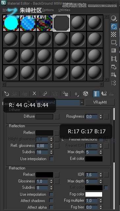Click Put Material to Scene icon
Viewport: 120px width, 211px height.
click(14, 94)
